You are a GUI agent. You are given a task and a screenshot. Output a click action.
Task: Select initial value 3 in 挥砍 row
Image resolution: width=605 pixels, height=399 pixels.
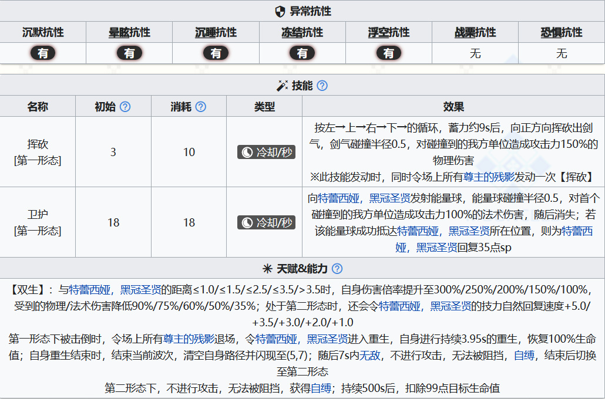pos(113,152)
